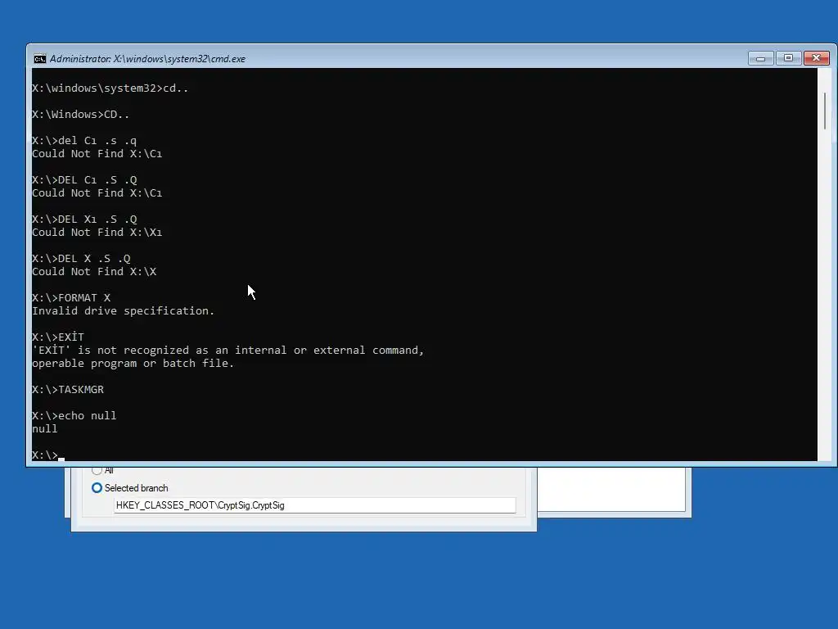Click the HKEY_CLASSES_ROOT branch input field
The width and height of the screenshot is (838, 629).
click(x=315, y=505)
